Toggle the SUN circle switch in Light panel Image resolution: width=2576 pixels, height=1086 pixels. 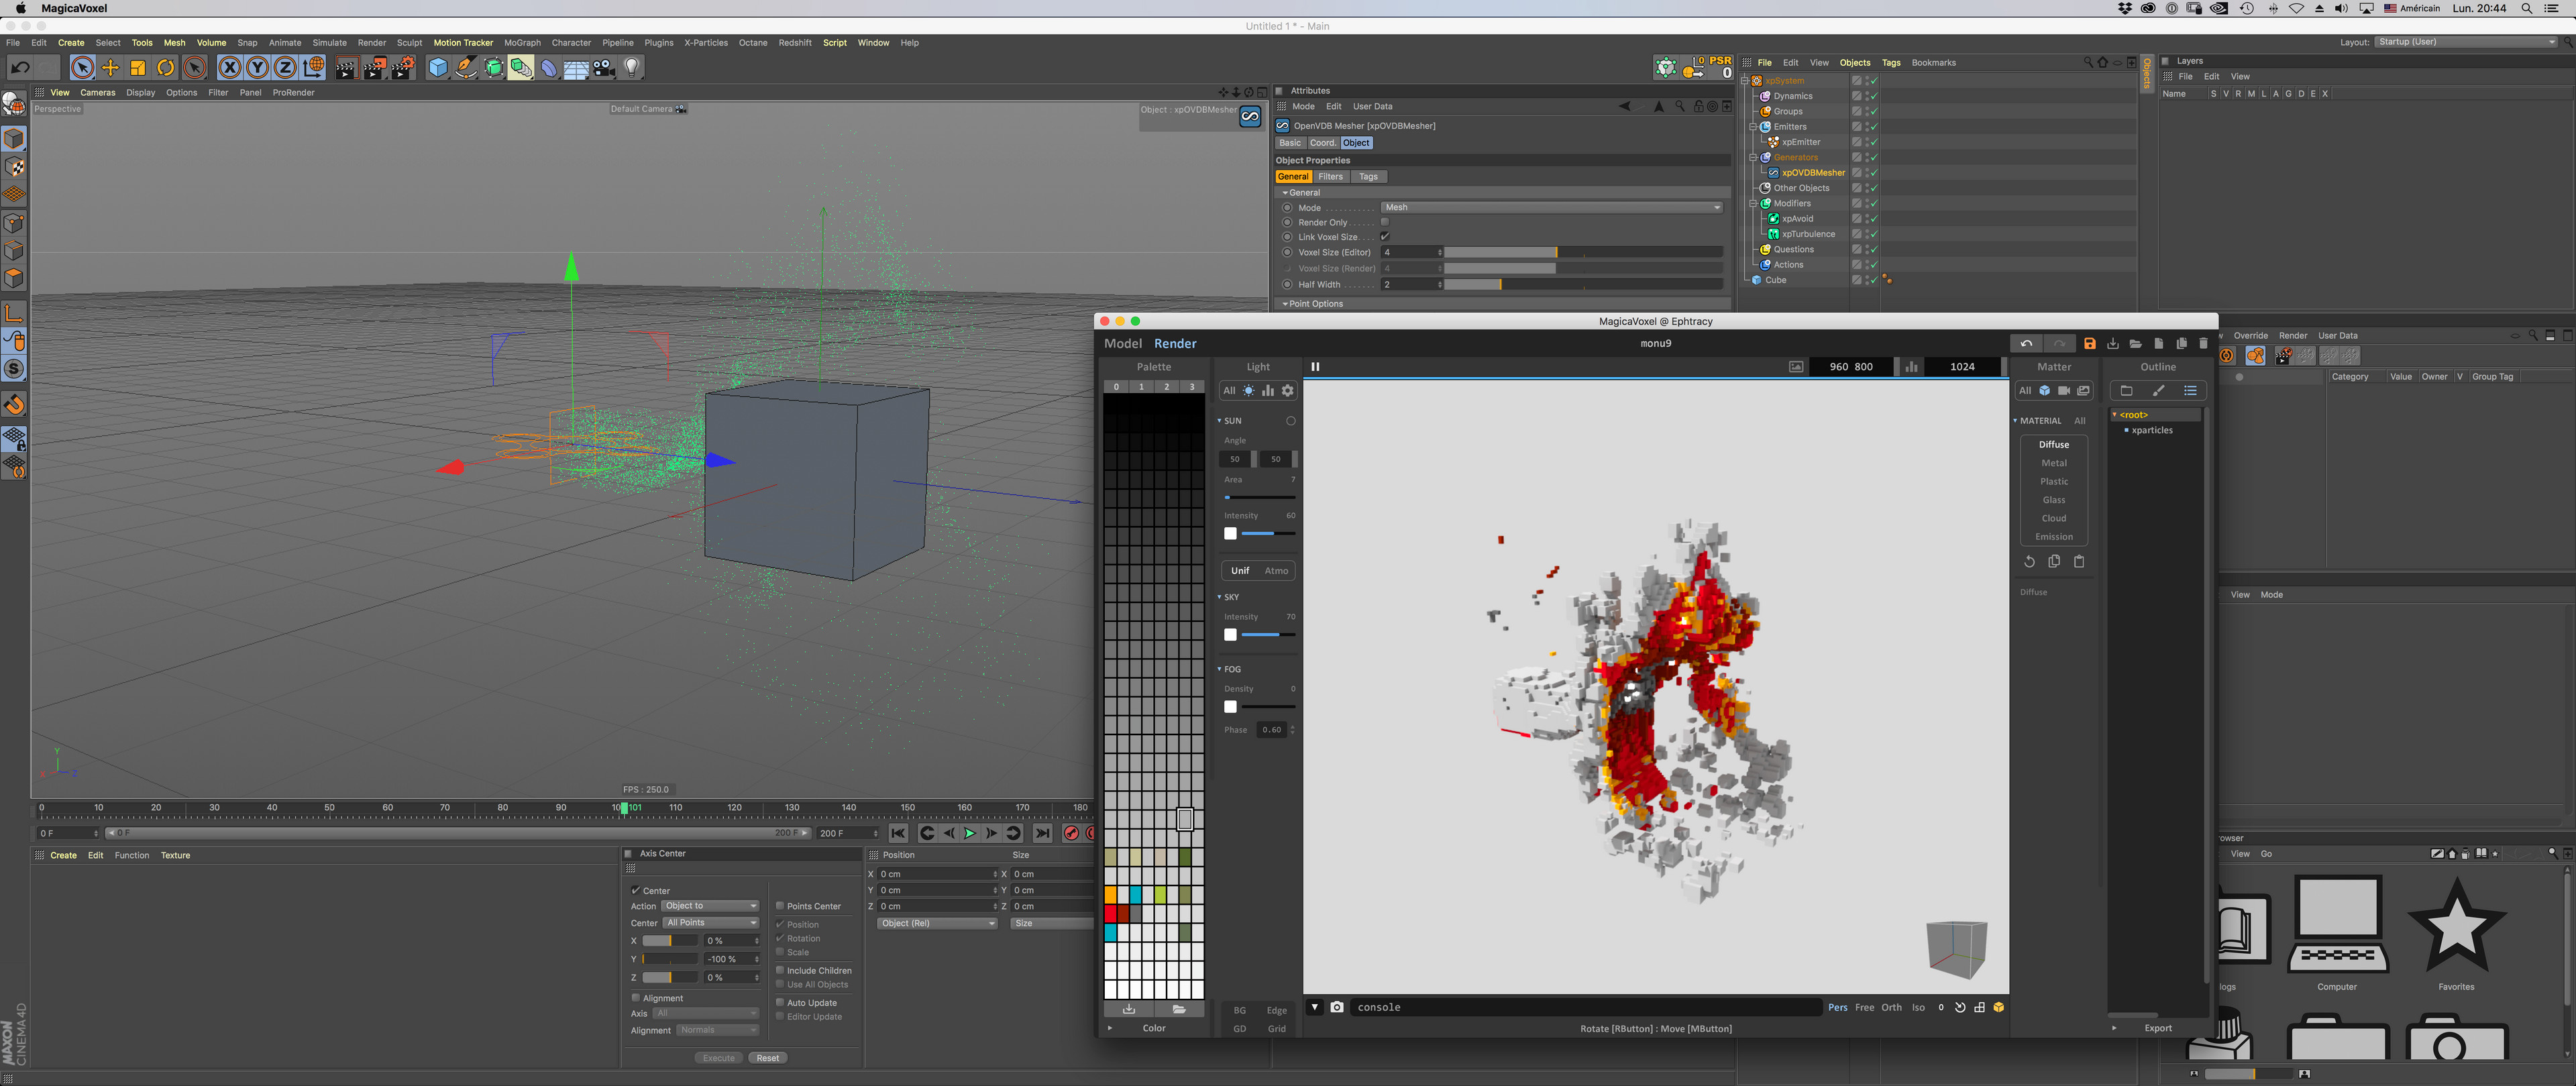point(1291,421)
